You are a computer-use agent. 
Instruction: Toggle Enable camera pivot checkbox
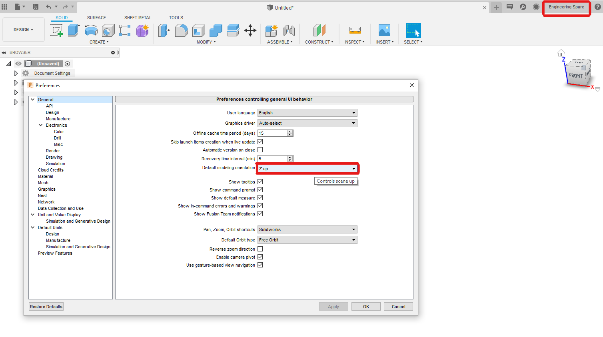click(x=260, y=257)
